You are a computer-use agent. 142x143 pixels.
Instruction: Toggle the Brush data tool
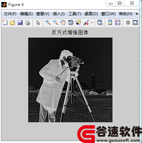coord(86,22)
